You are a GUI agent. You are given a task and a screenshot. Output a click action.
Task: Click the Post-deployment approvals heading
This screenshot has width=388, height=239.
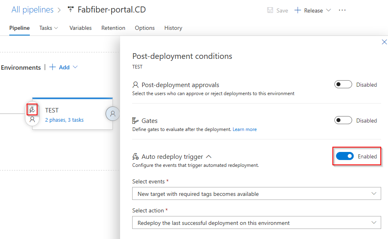click(180, 85)
